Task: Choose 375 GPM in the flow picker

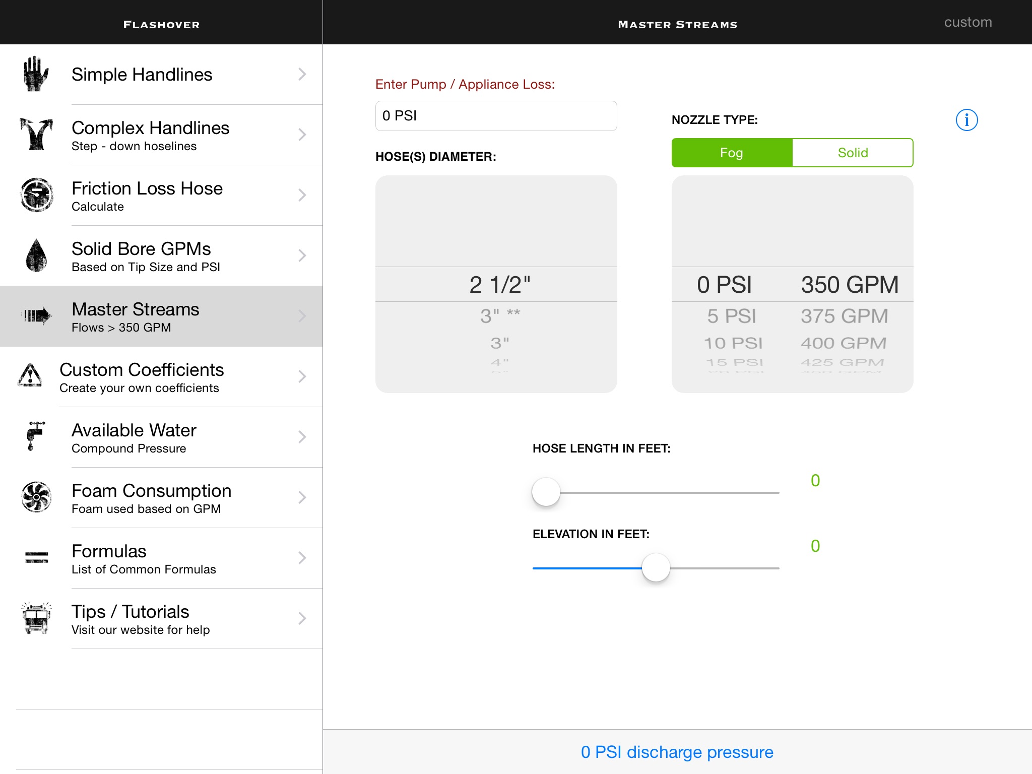Action: pos(844,316)
